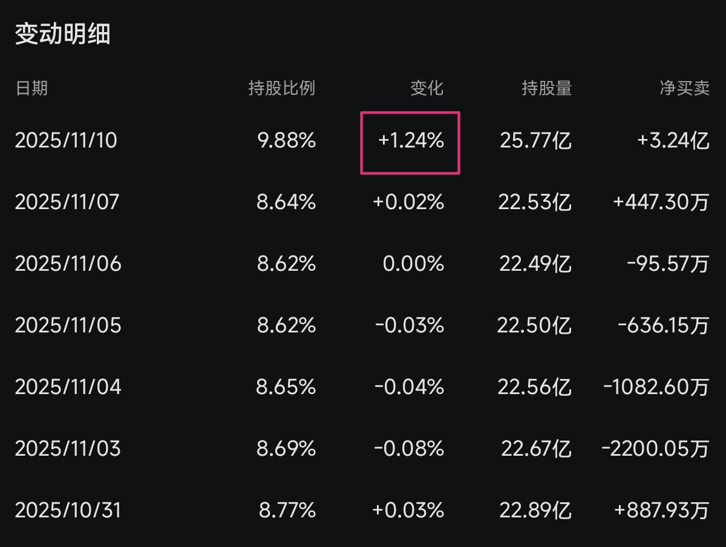Click the 日期 column header

(31, 88)
